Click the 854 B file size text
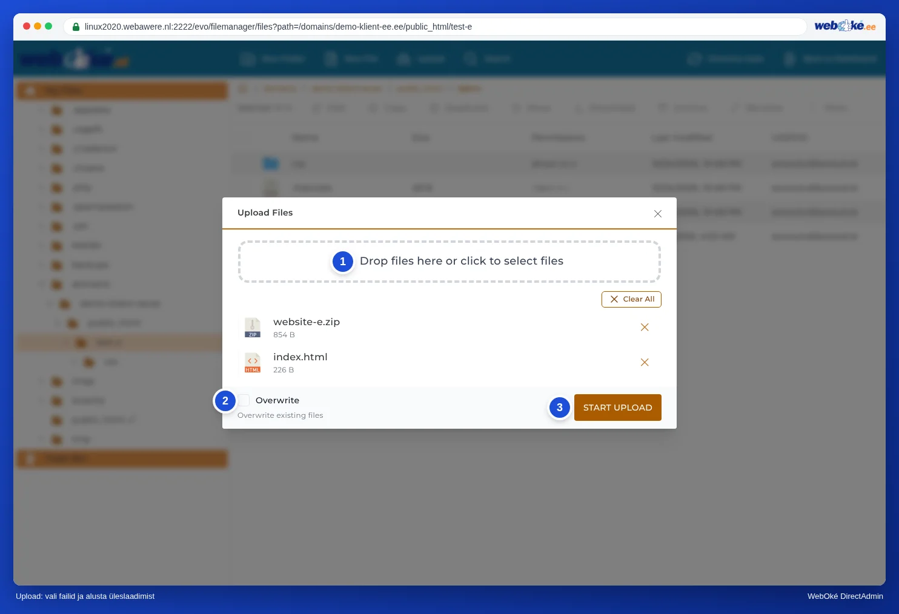 284,335
